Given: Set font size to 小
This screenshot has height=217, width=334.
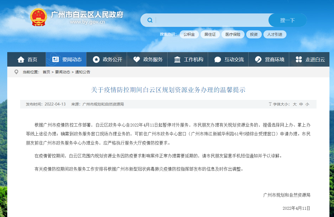Looking at the screenshot, I should point(307,104).
